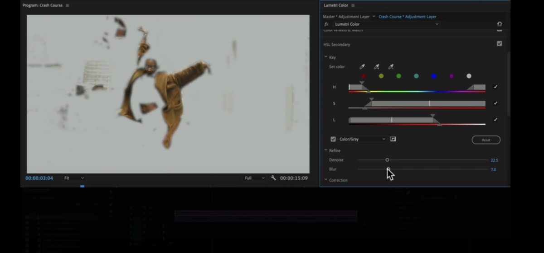Click the blue playhead marker under the monitor
The width and height of the screenshot is (544, 253).
(82, 186)
